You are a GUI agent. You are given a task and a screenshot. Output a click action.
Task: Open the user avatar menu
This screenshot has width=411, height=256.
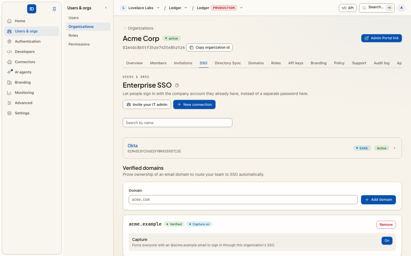(x=402, y=8)
